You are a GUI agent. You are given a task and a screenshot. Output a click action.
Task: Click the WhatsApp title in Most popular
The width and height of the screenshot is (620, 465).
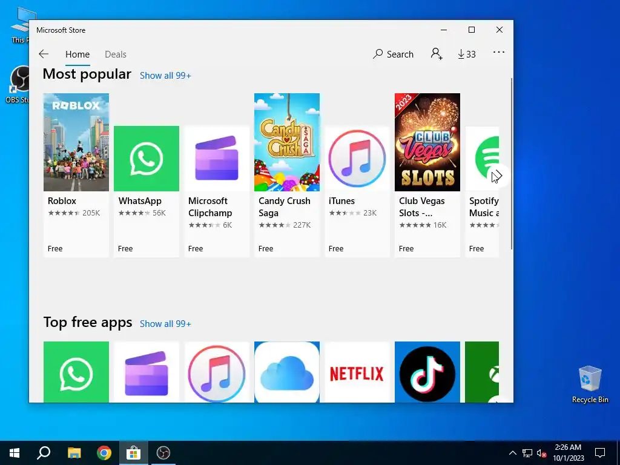click(140, 201)
